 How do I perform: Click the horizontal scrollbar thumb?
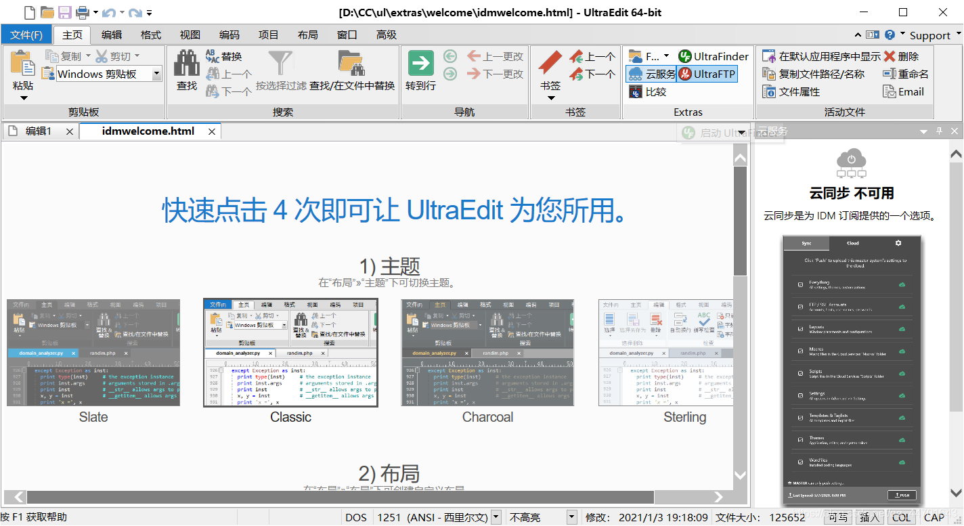pyautogui.click(x=341, y=497)
